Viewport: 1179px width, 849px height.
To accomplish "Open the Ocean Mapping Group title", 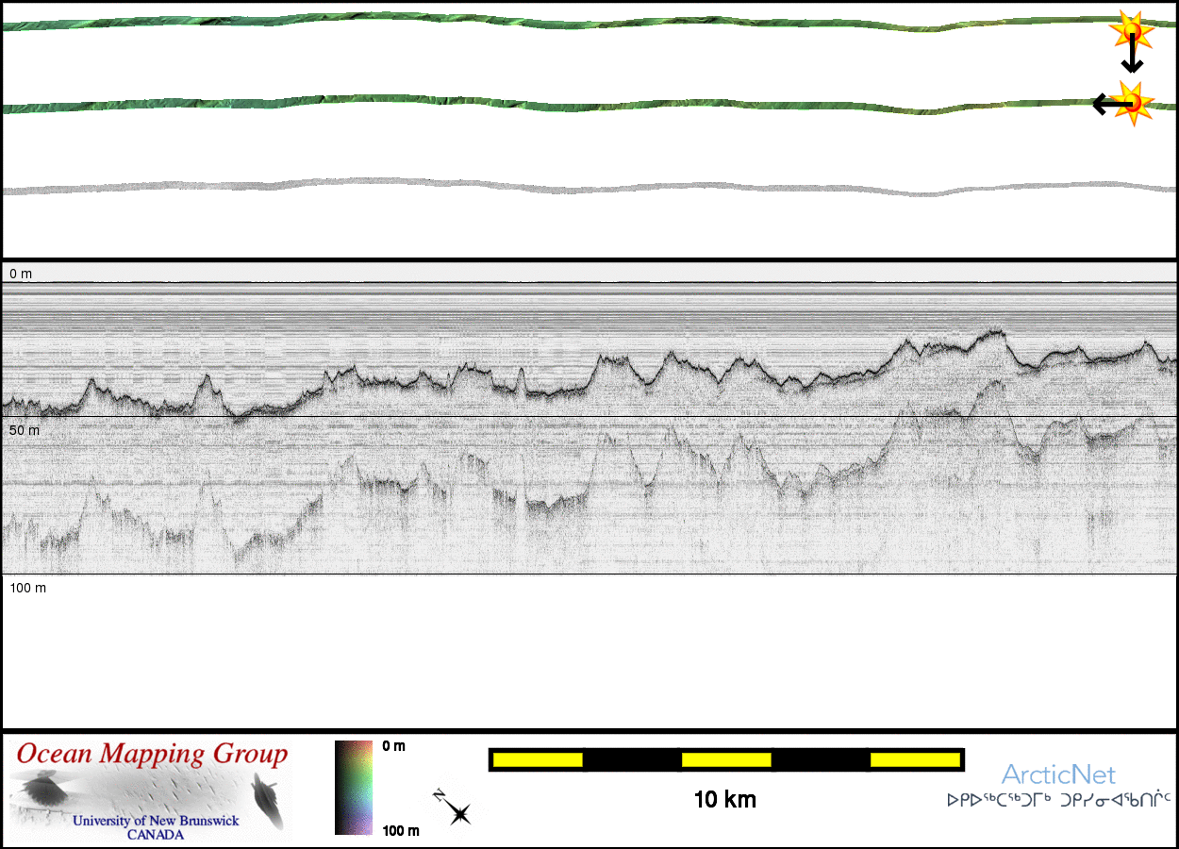I will [151, 755].
